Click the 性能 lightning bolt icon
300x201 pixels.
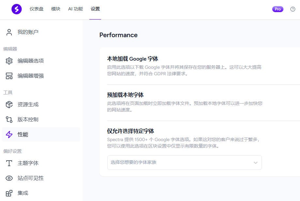tap(9, 135)
